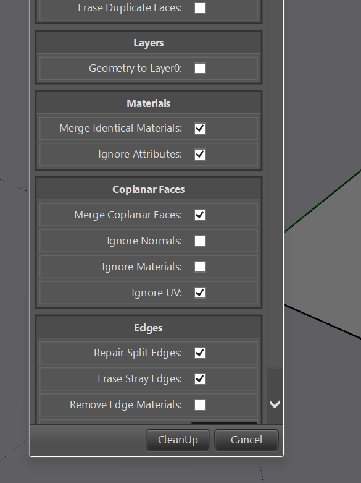Click the Layers section header
The width and height of the screenshot is (361, 483).
pos(149,43)
